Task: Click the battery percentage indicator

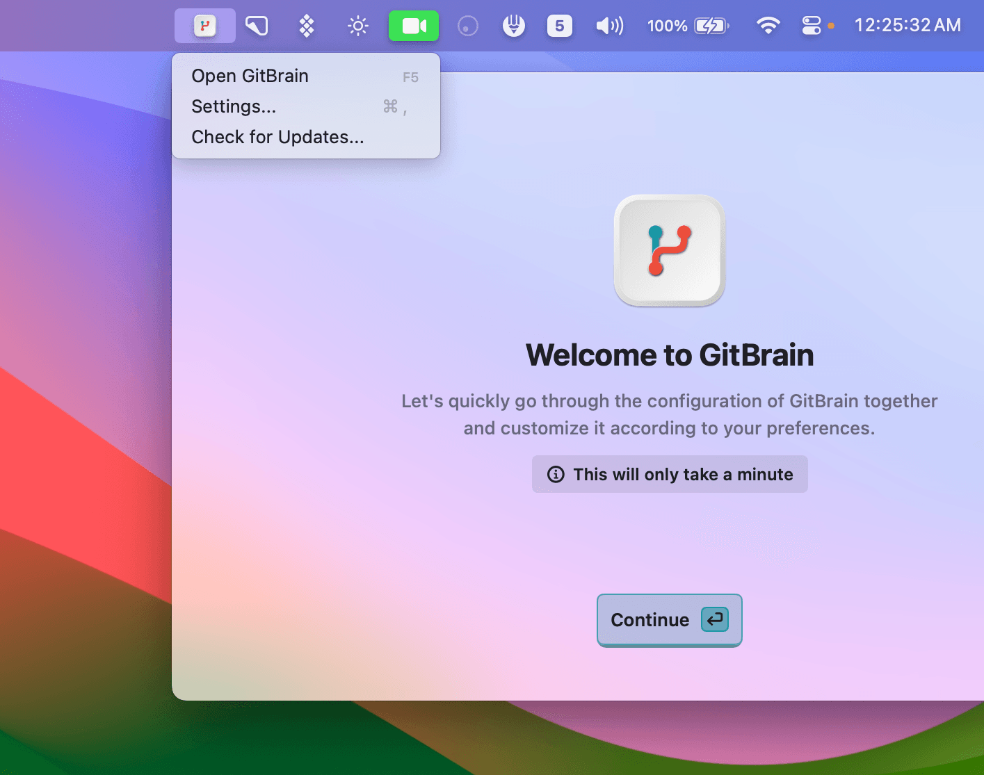Action: [666, 25]
